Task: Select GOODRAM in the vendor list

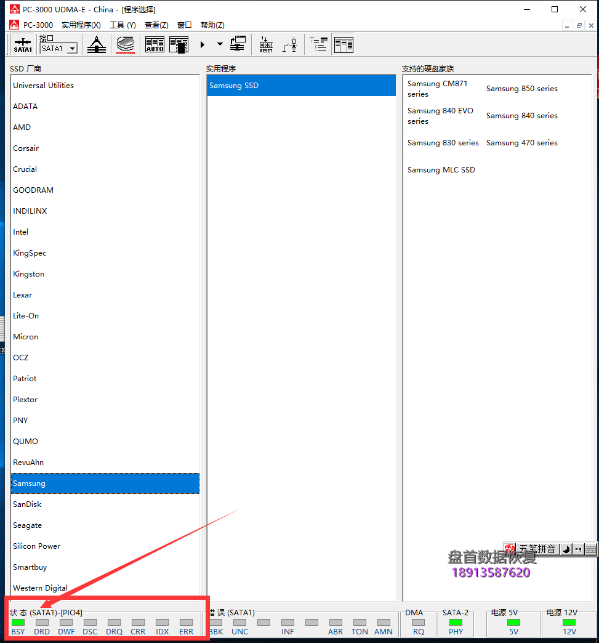Action: click(105, 190)
